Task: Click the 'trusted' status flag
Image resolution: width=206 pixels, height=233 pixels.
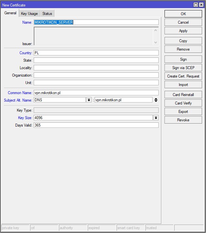Action: 159,228
